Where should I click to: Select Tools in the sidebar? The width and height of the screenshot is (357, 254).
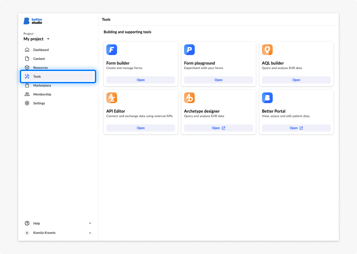[58, 77]
